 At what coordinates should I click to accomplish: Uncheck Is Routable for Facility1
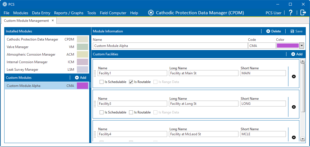[x=131, y=82]
